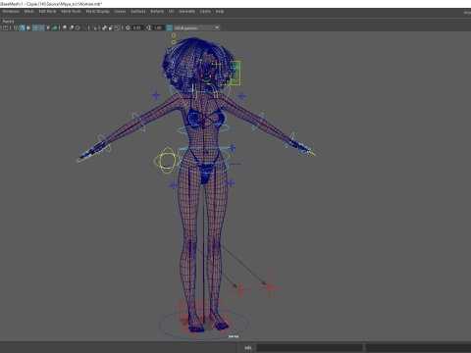Screen dimensions: 471x353
Task: Open the Generate menu
Action: (186, 11)
